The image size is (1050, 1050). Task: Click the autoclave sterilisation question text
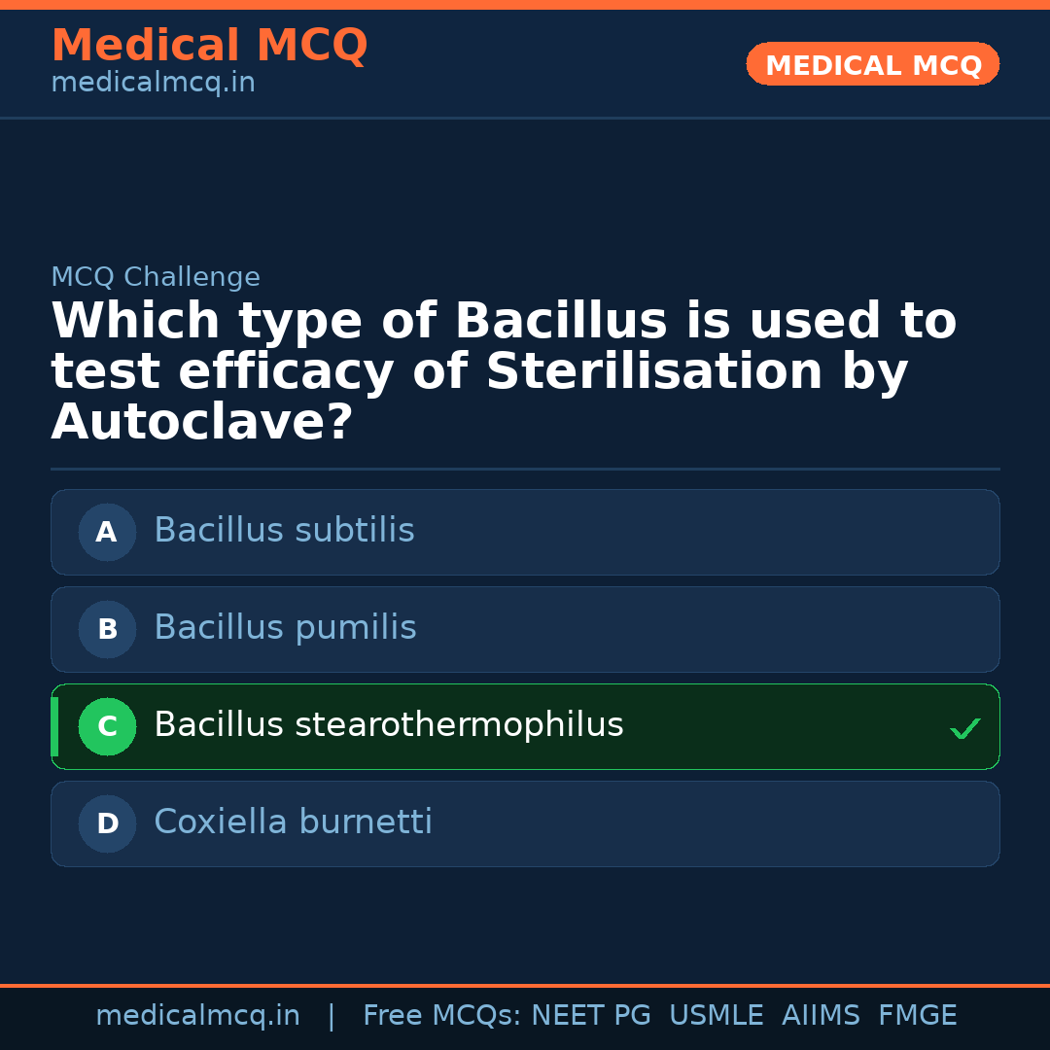pos(503,371)
